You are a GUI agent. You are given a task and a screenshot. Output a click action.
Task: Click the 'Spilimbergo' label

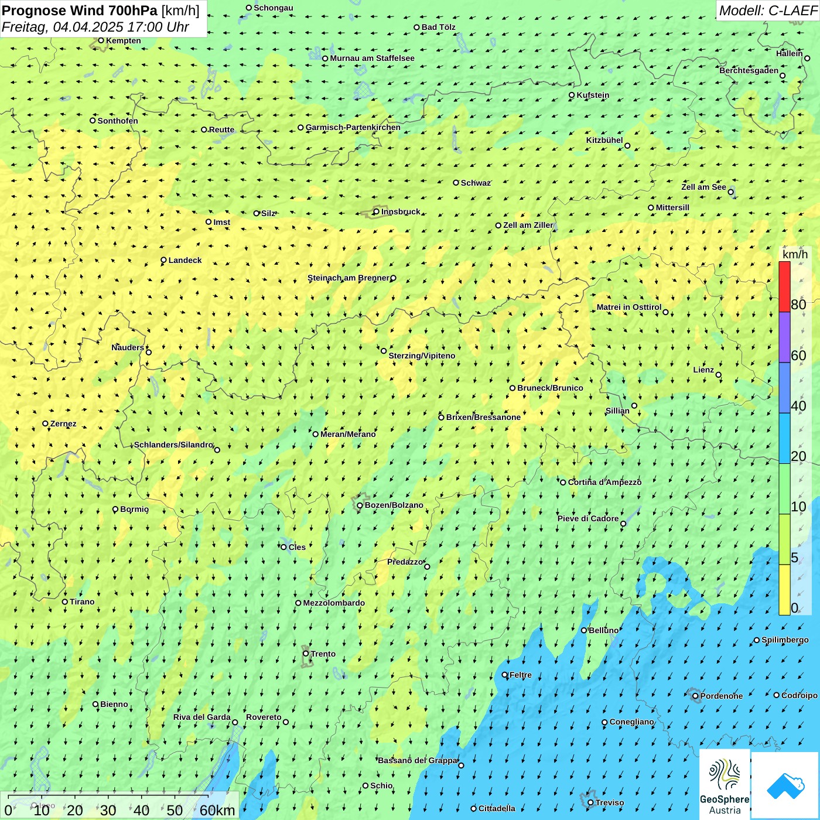pos(785,640)
